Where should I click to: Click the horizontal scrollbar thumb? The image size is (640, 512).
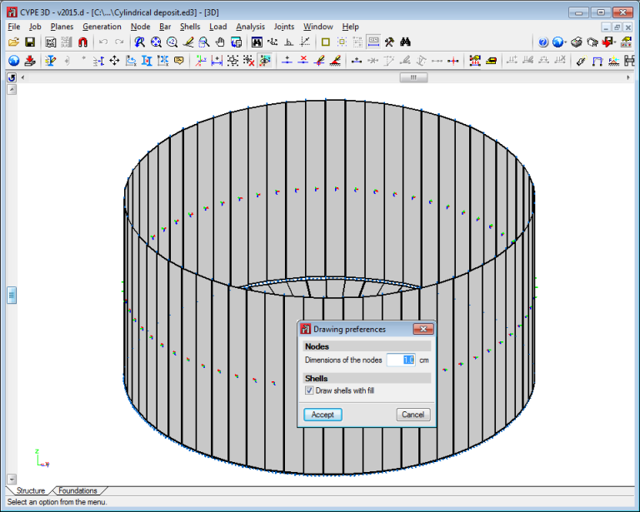(413, 77)
